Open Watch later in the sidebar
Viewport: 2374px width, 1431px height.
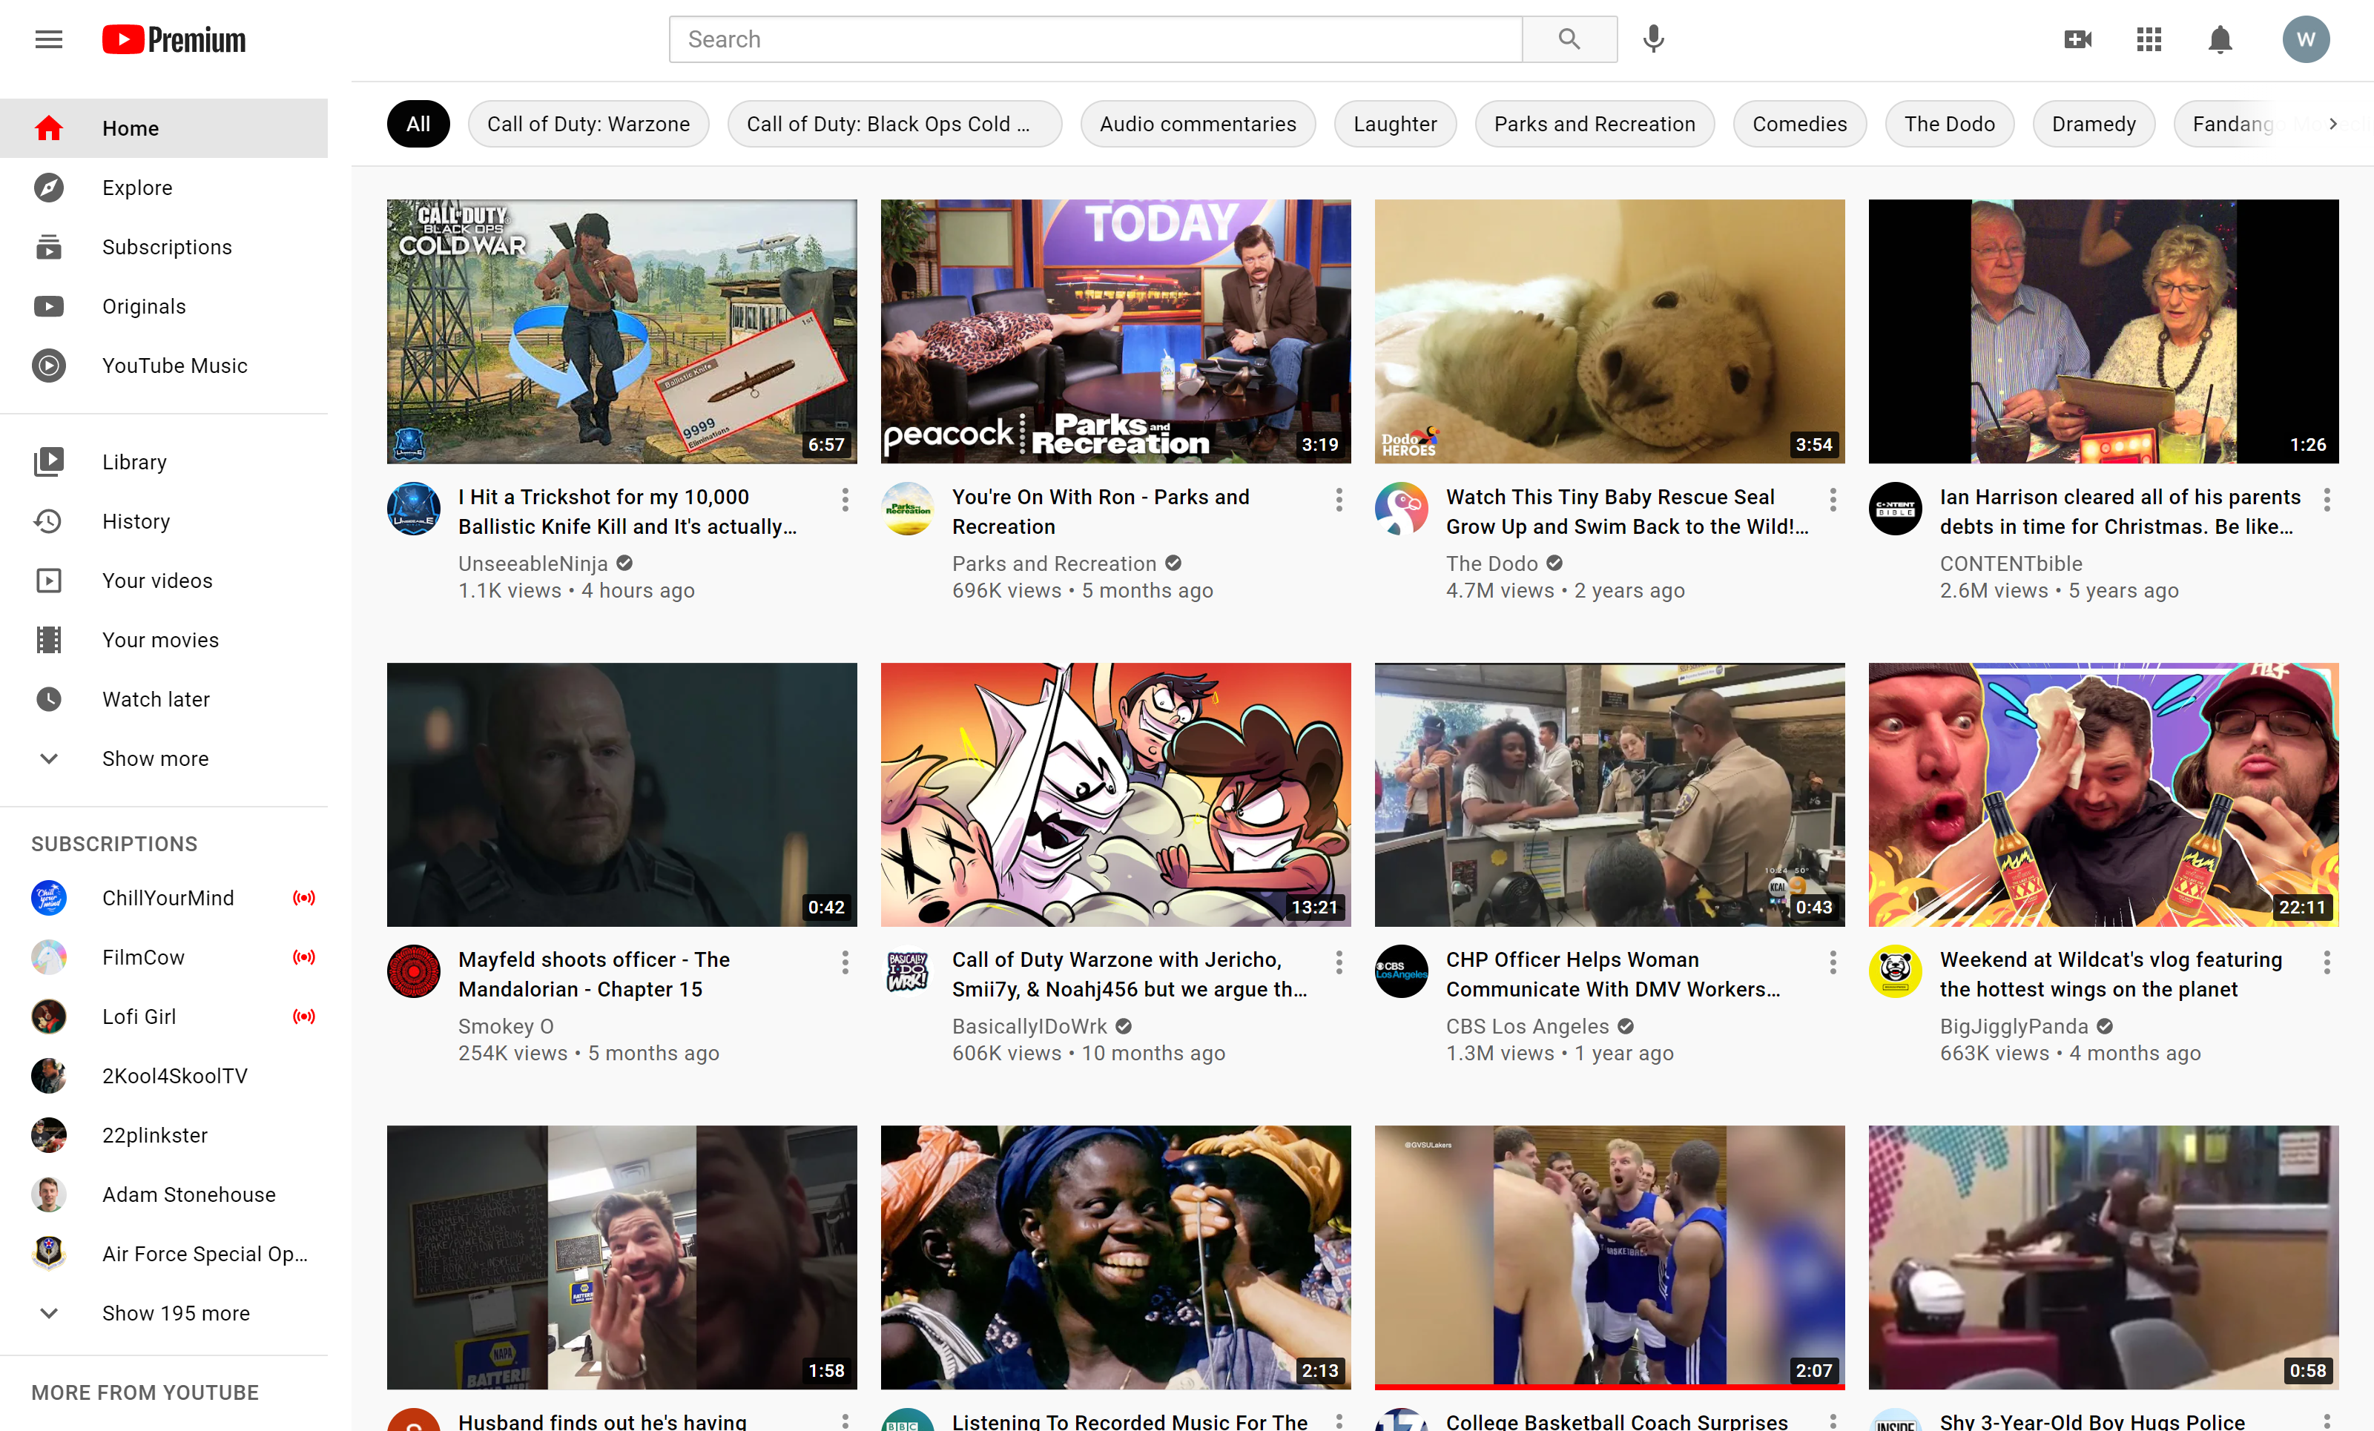155,699
